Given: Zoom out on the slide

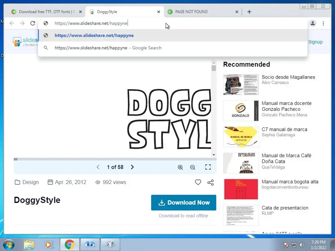Looking at the screenshot, I should (193, 167).
